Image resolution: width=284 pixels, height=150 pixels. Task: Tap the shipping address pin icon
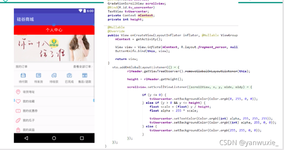pos(18,92)
